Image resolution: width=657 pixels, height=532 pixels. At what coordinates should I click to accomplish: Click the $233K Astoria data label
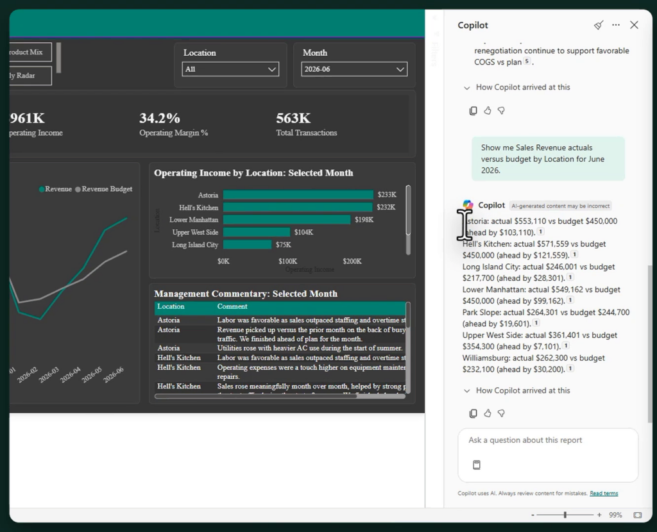pyautogui.click(x=387, y=195)
